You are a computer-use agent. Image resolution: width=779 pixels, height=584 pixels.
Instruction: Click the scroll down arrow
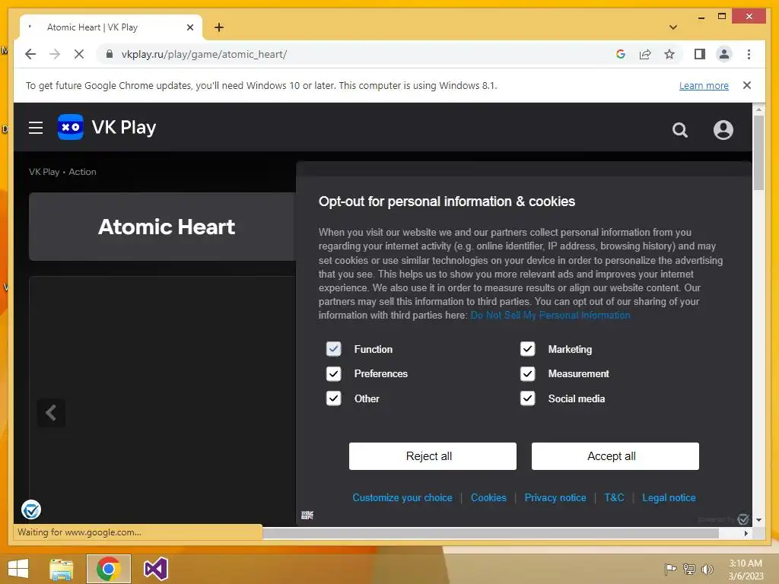[758, 520]
